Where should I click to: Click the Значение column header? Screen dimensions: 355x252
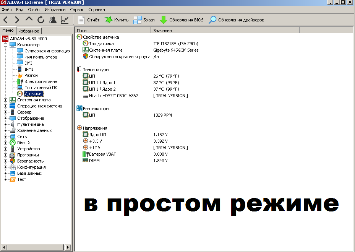pos(225,30)
